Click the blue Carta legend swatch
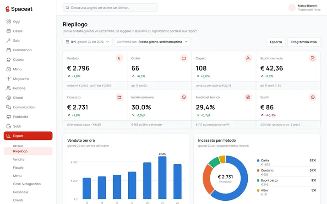Screen dimensions: 327x204 [x=258, y=161]
